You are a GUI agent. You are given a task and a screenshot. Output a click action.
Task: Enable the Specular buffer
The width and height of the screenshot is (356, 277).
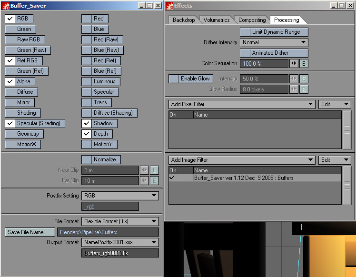click(x=87, y=92)
